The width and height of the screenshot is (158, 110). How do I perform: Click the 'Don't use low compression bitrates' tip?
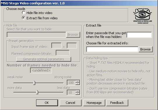point(117,90)
